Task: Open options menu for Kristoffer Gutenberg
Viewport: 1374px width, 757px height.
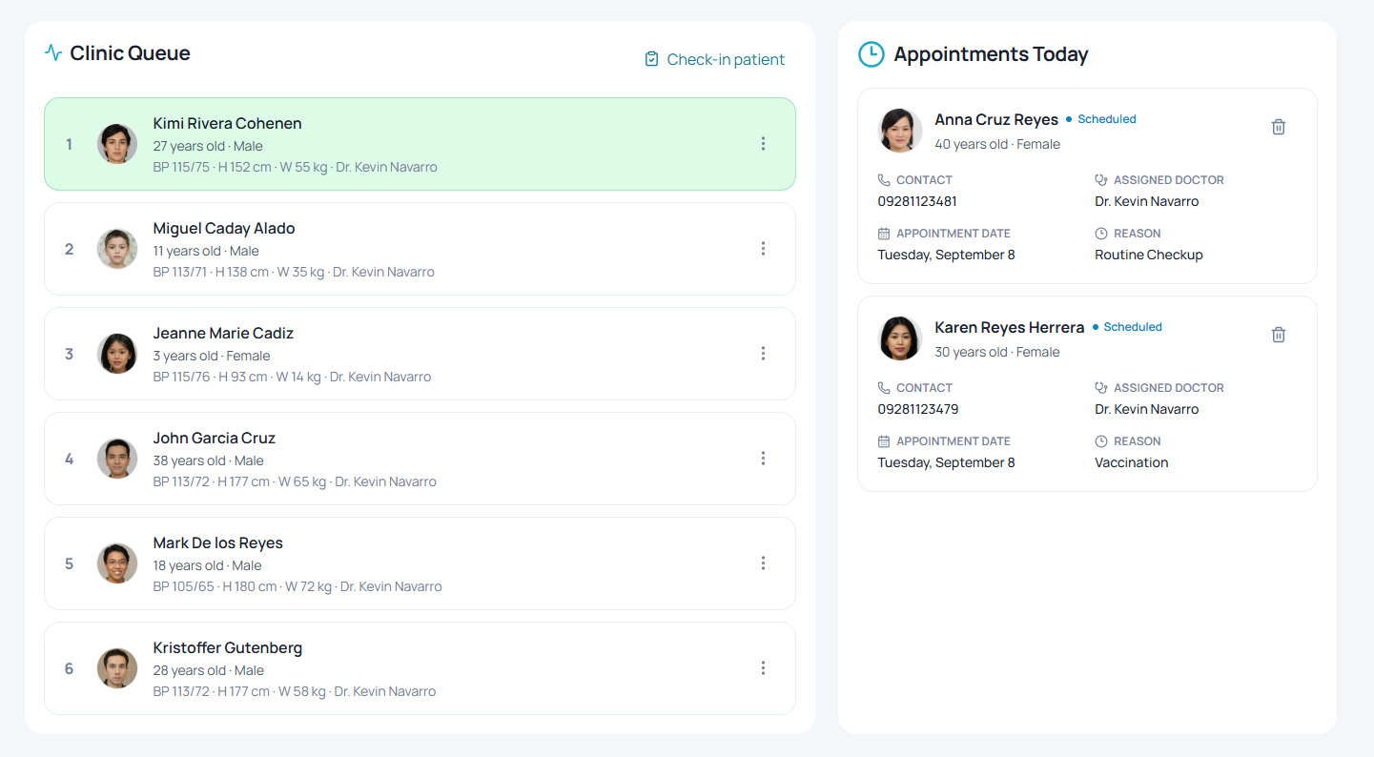Action: pos(763,668)
